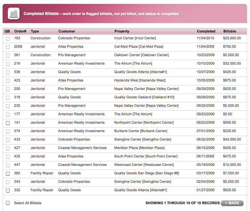The width and height of the screenshot is (250, 211).
Task: Click Facility Repair in order 332 row
Action: click(x=42, y=190)
